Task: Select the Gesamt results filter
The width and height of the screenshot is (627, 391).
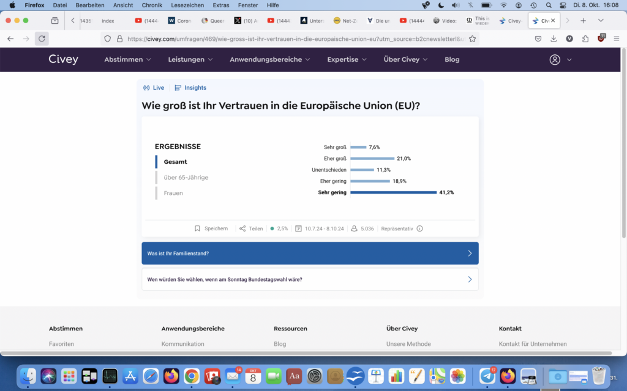Action: click(175, 162)
